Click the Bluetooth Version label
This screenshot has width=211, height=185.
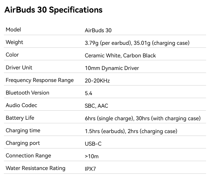pyautogui.click(x=27, y=93)
